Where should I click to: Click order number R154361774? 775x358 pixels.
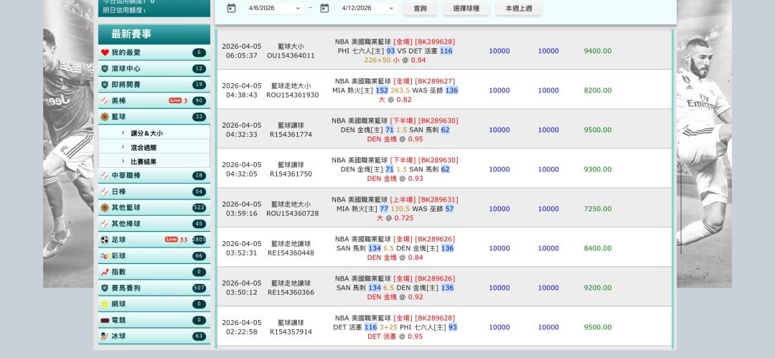291,134
